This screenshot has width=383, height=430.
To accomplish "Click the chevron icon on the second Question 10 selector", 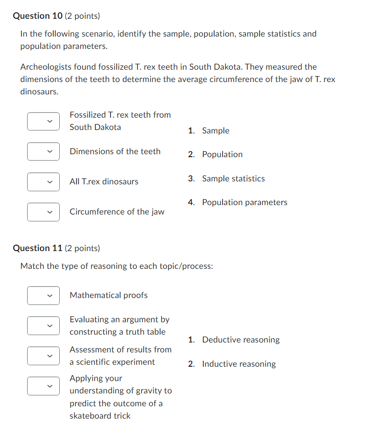I will pyautogui.click(x=49, y=151).
